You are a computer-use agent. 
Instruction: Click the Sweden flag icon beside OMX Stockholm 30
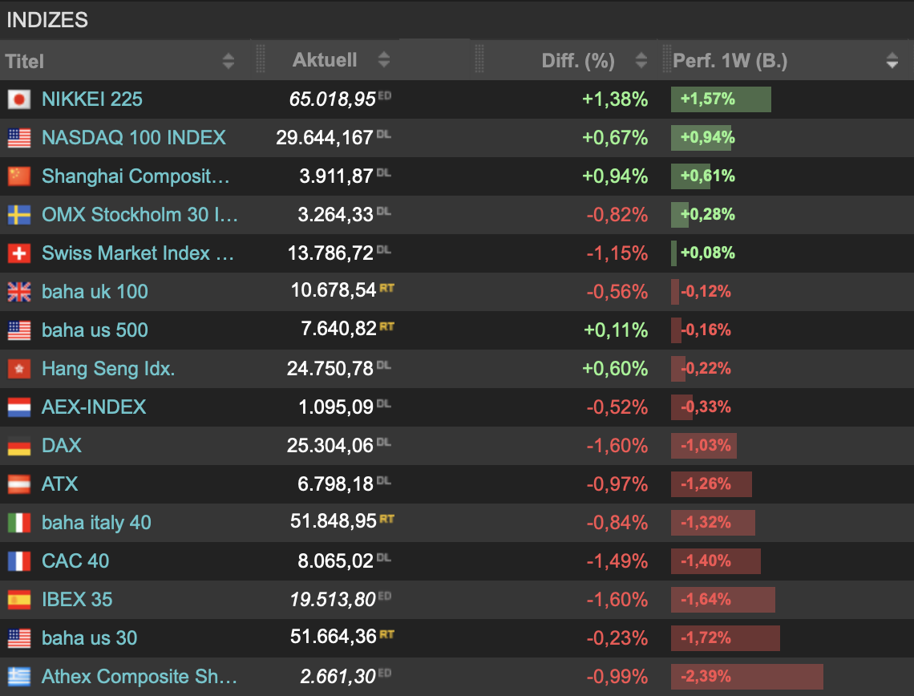[18, 215]
